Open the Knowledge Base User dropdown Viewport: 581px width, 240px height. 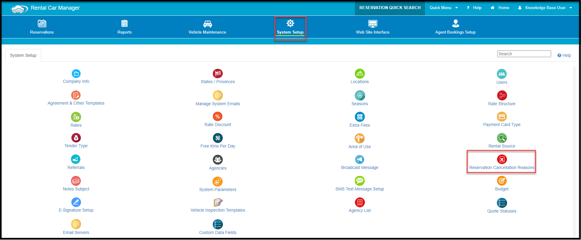click(545, 8)
